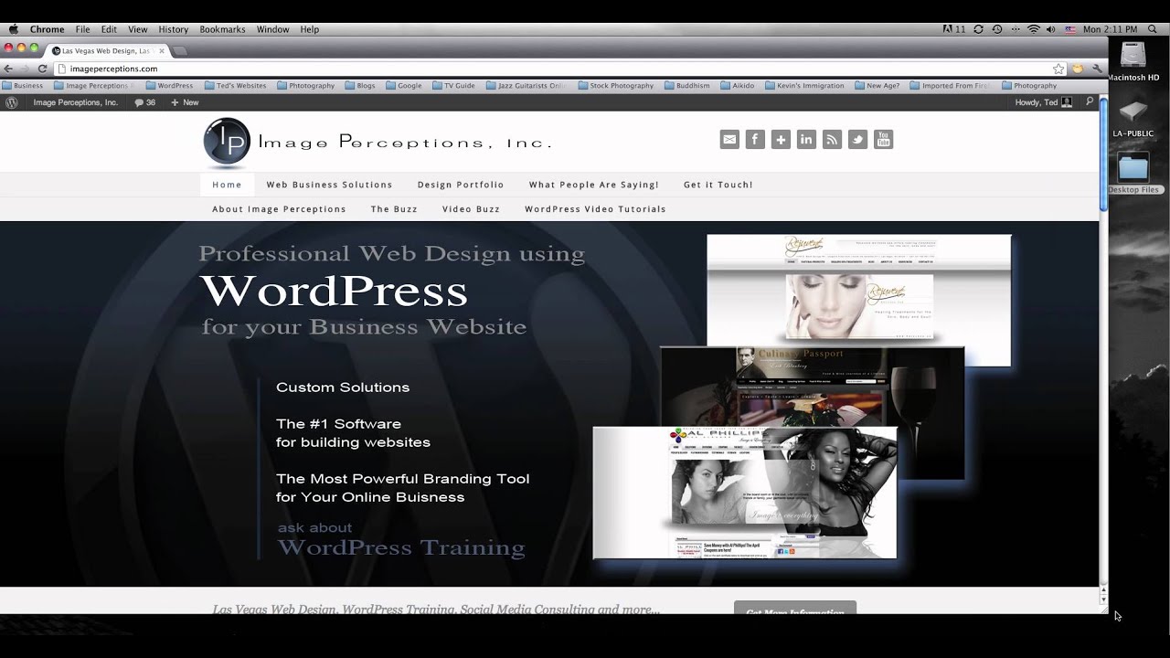Image resolution: width=1170 pixels, height=658 pixels.
Task: Open the Google bookmarks folder
Action: point(404,86)
